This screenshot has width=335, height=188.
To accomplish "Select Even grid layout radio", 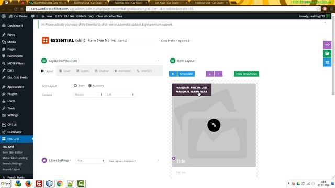I will point(75,86).
